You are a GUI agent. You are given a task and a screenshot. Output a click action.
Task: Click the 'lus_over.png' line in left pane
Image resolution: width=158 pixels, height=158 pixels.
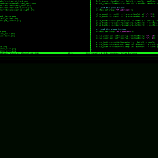8,34
